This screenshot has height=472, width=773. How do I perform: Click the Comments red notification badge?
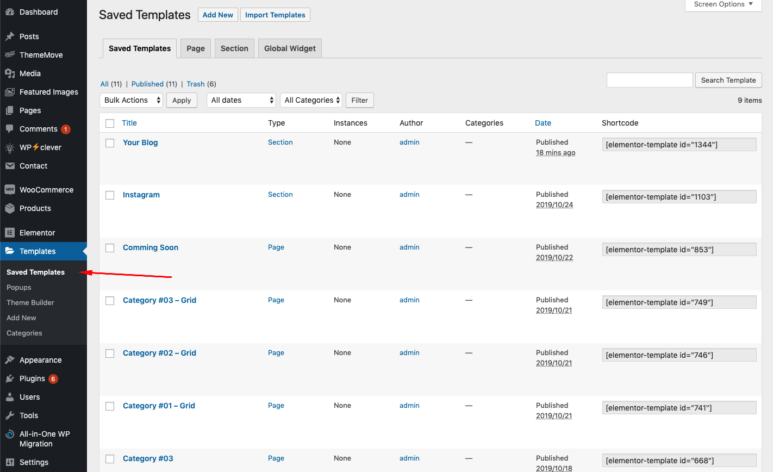pos(66,129)
